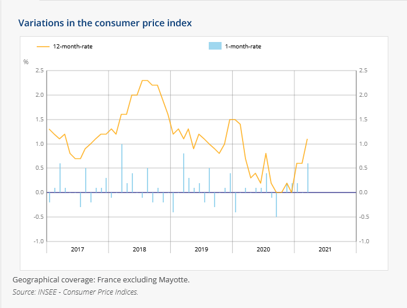Click the INSEE Consumer Price Indices source text
Viewport: 407px width, 308px height.
pyautogui.click(x=75, y=292)
